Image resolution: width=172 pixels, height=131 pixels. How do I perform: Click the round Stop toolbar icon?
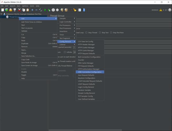pyautogui.click(x=53, y=10)
